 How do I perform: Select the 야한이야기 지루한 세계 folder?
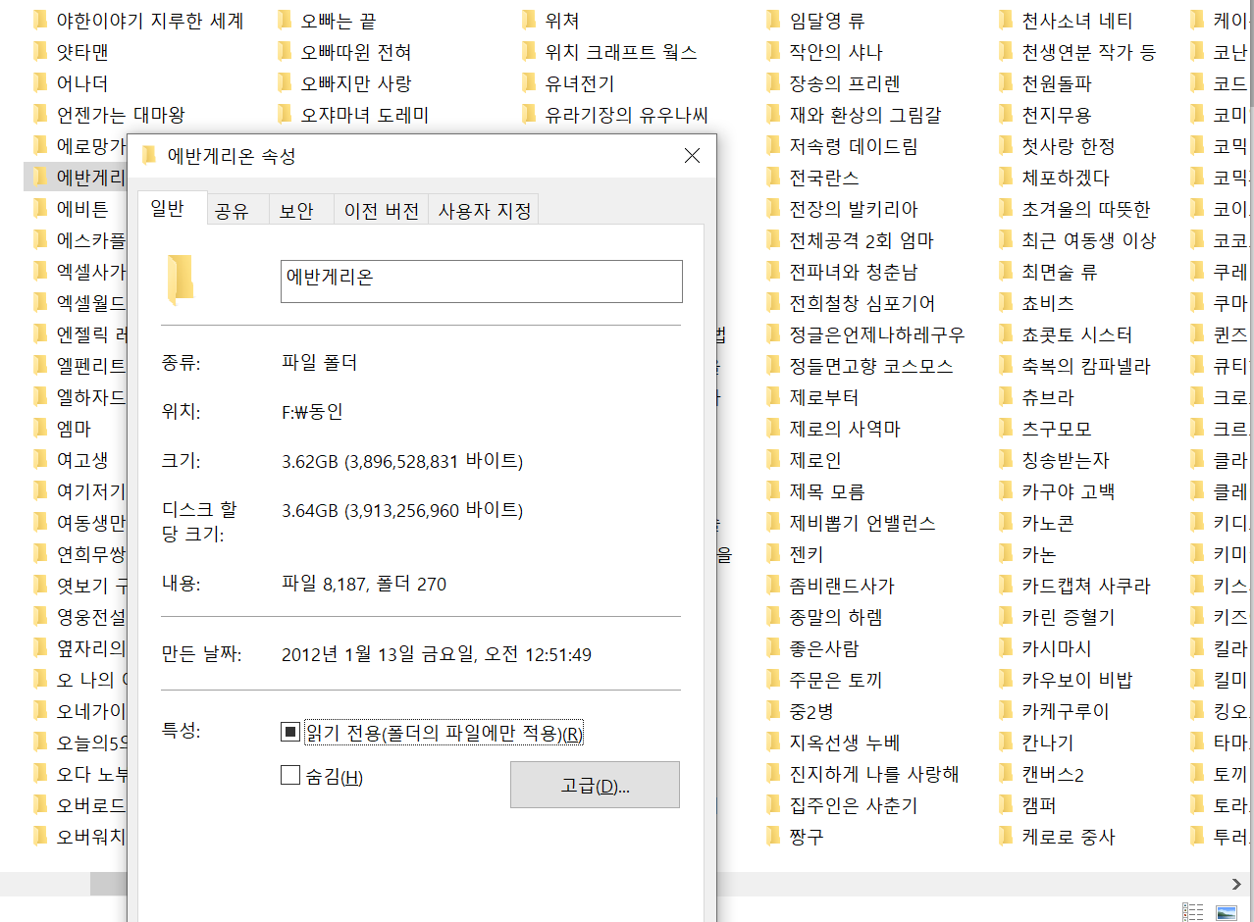(x=149, y=21)
